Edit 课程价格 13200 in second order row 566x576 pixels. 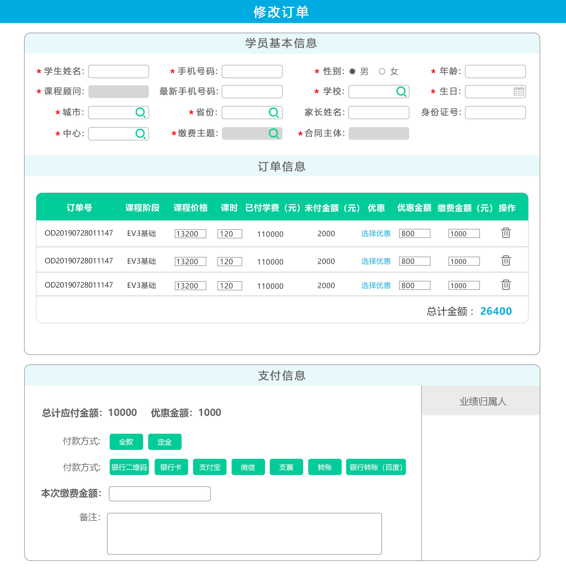[x=190, y=261]
